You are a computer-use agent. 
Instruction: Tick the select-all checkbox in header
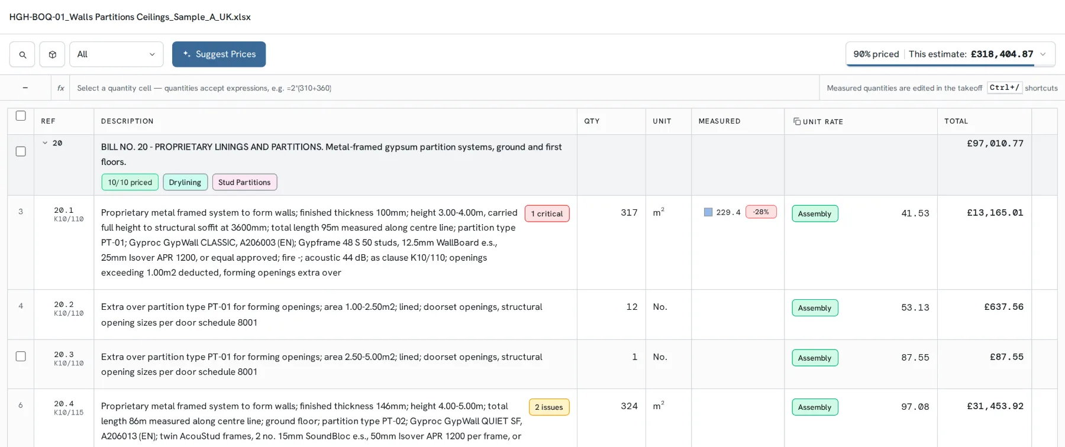tap(21, 116)
